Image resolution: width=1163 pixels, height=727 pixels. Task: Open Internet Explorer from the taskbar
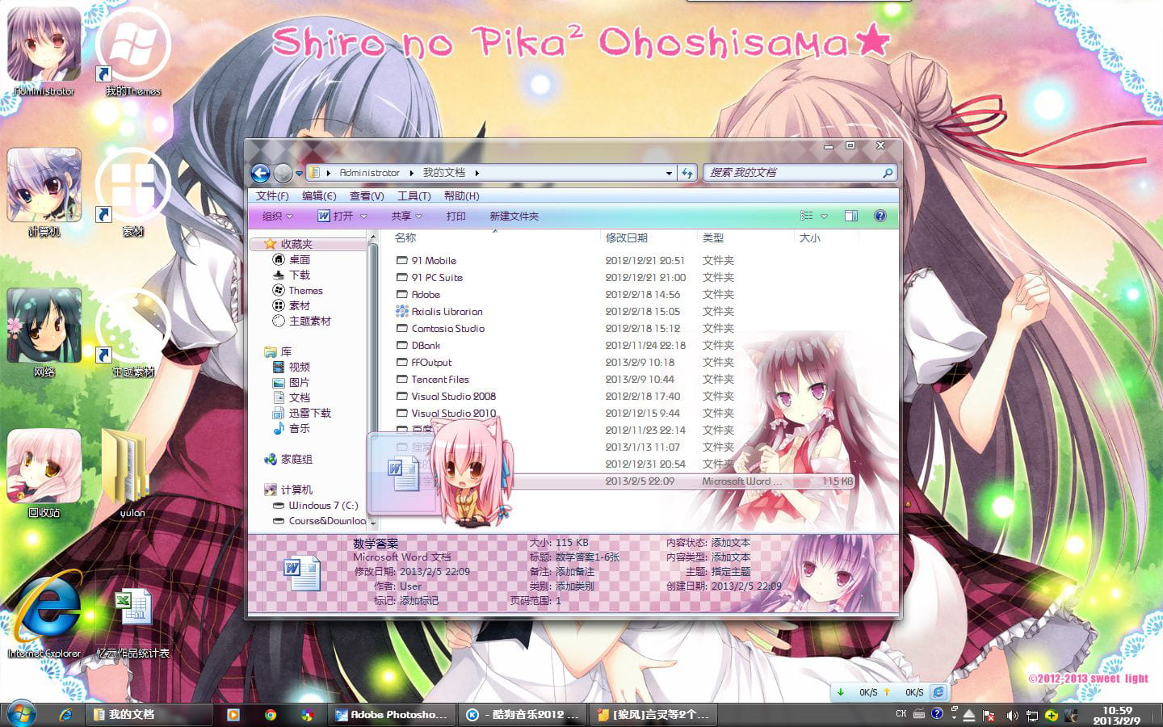point(66,714)
